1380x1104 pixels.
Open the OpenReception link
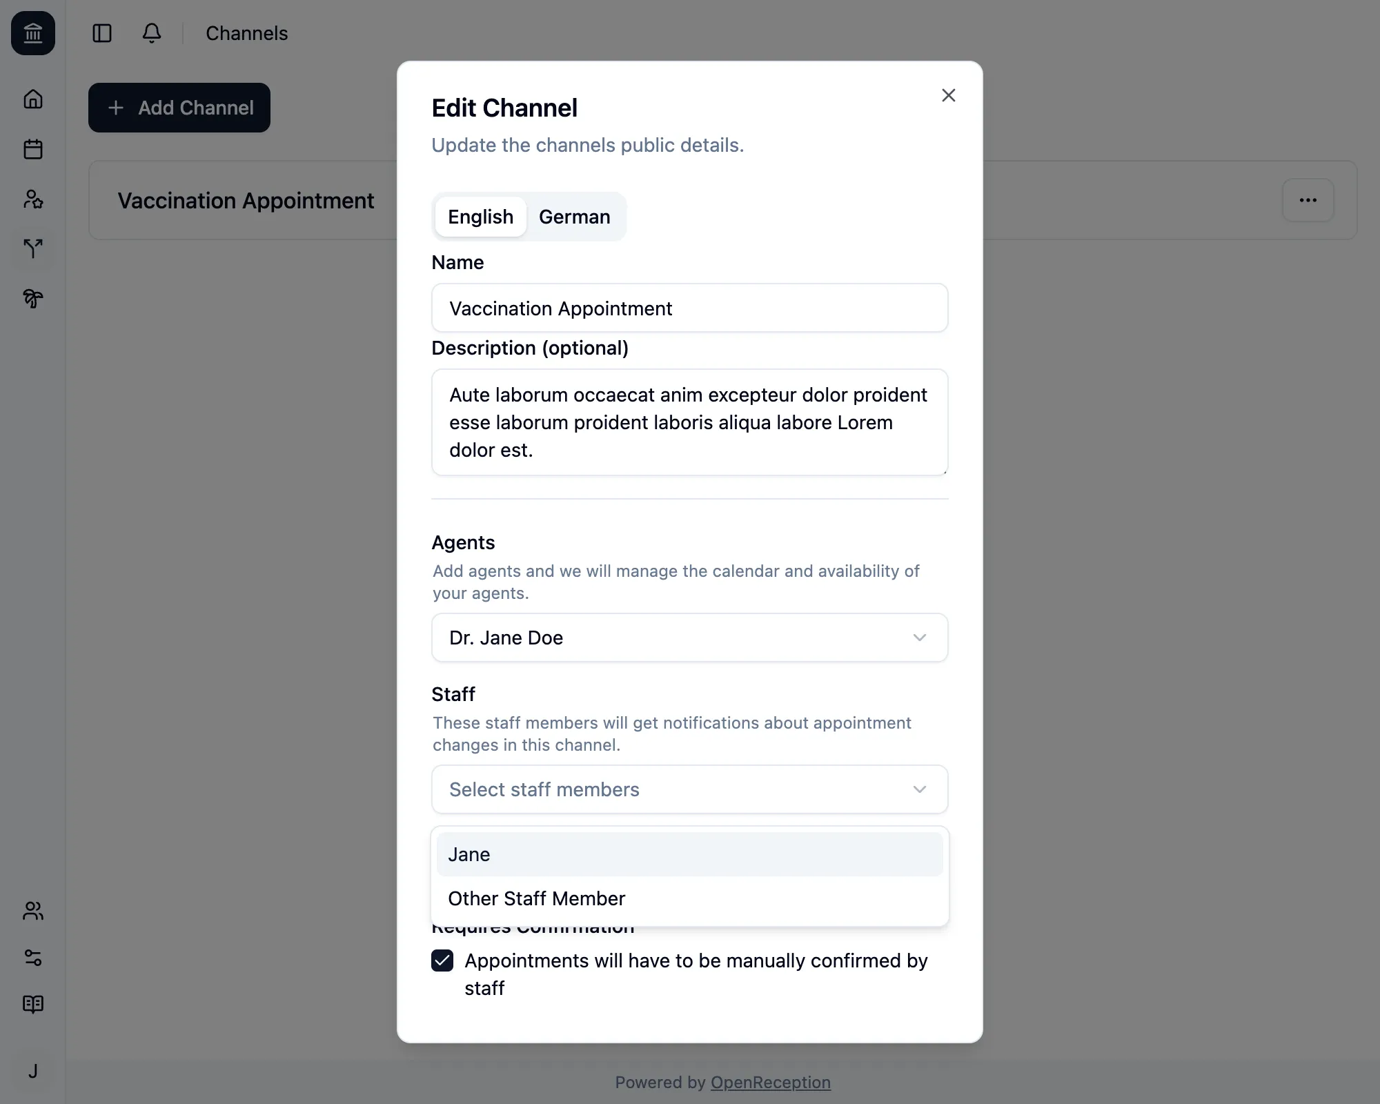pos(770,1082)
